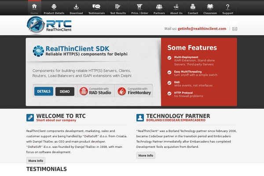
Task: Click the checkmark icon beside Easy MultiThreading
Action: 169,72
